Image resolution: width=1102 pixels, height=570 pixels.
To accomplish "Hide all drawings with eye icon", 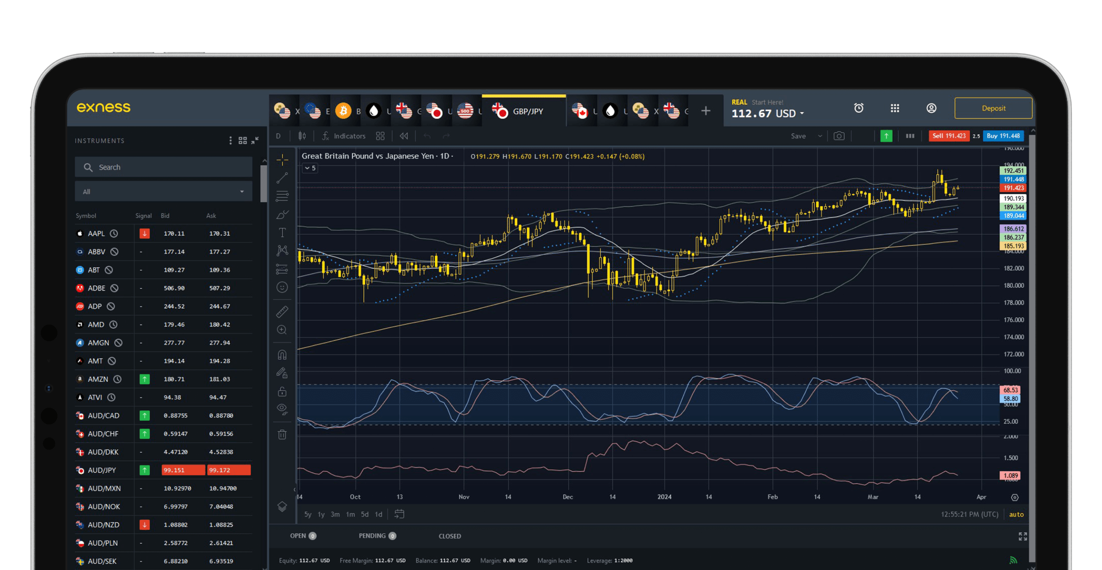I will [282, 409].
